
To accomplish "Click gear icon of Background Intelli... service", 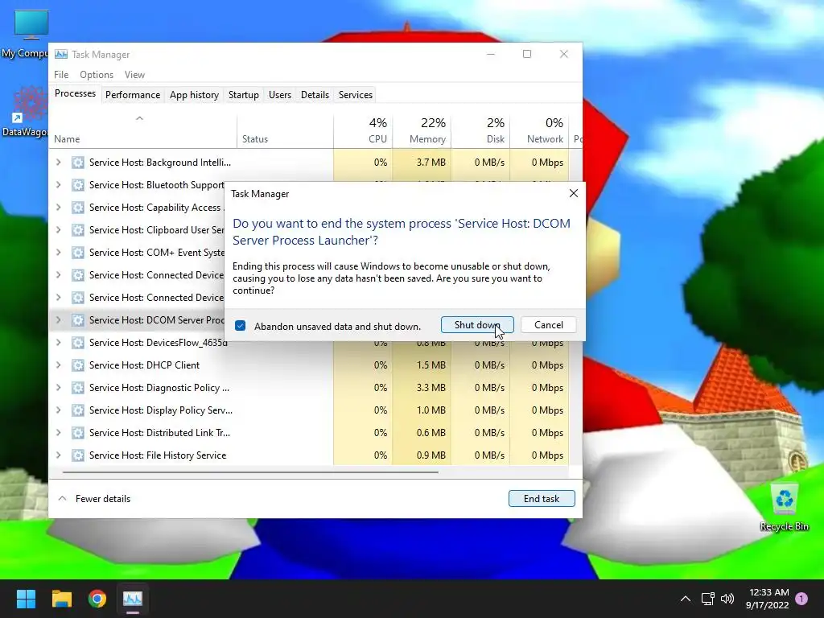I will [78, 163].
